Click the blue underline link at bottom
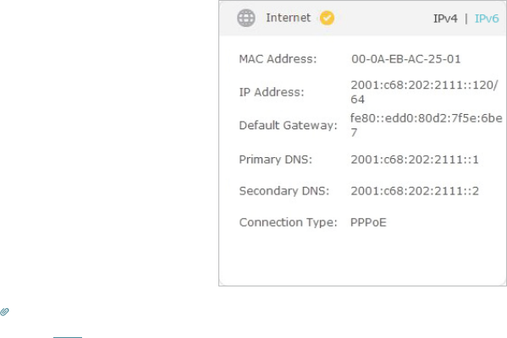507x338 pixels. point(68,337)
